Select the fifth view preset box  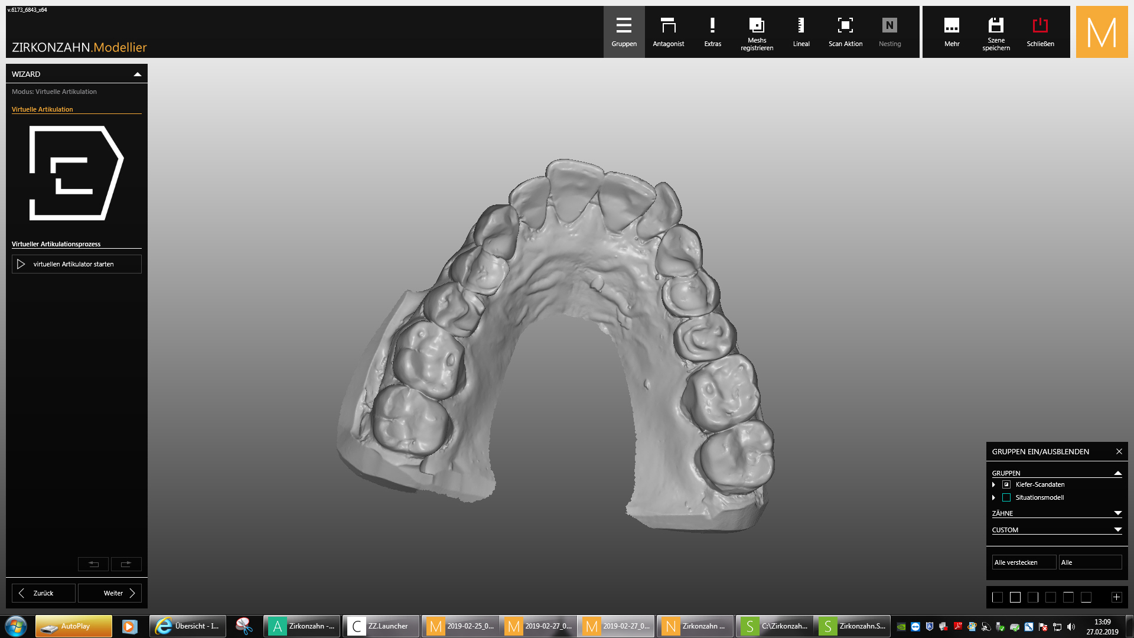[x=1068, y=597]
